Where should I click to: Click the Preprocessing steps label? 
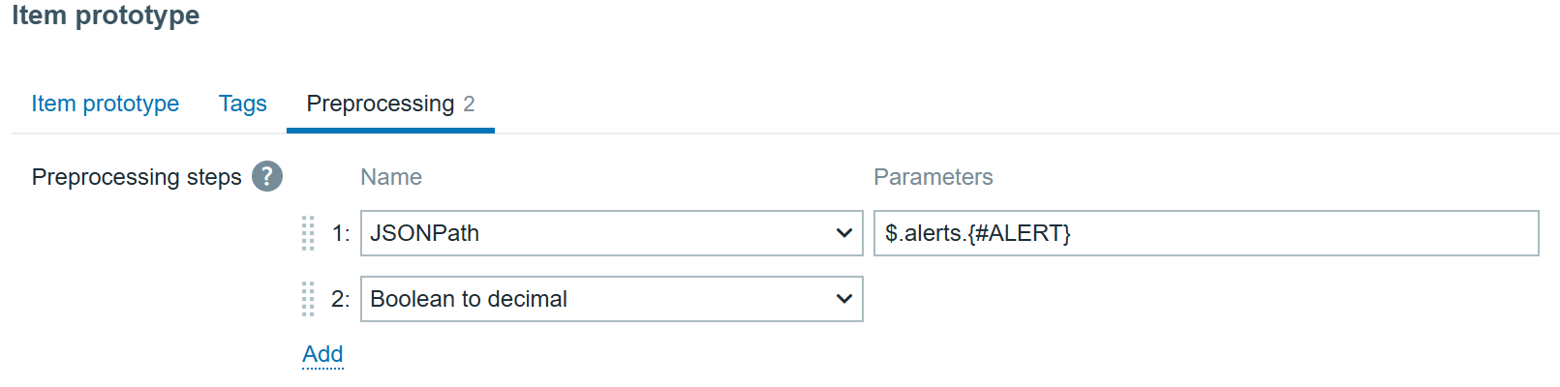pos(137,177)
